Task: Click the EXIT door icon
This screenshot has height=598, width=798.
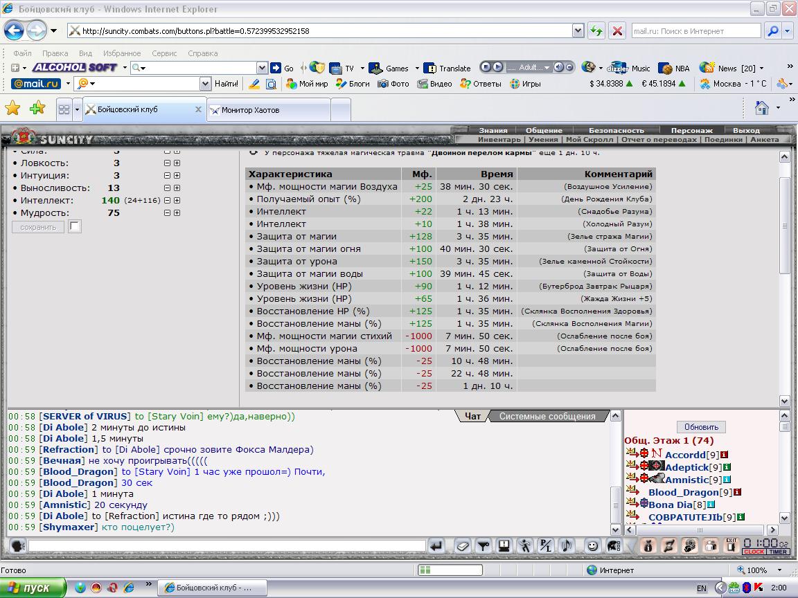Action: coord(731,545)
